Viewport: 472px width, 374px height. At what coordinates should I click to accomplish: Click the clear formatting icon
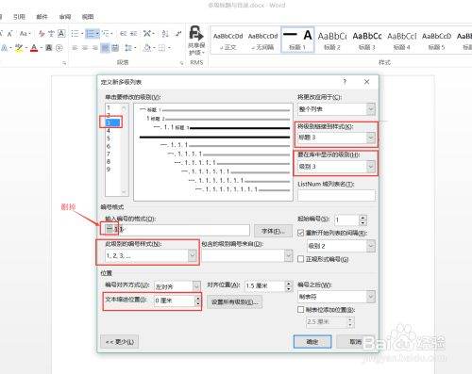(42, 33)
